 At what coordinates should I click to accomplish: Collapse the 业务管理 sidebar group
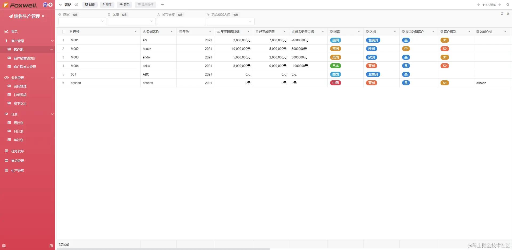coord(52,78)
